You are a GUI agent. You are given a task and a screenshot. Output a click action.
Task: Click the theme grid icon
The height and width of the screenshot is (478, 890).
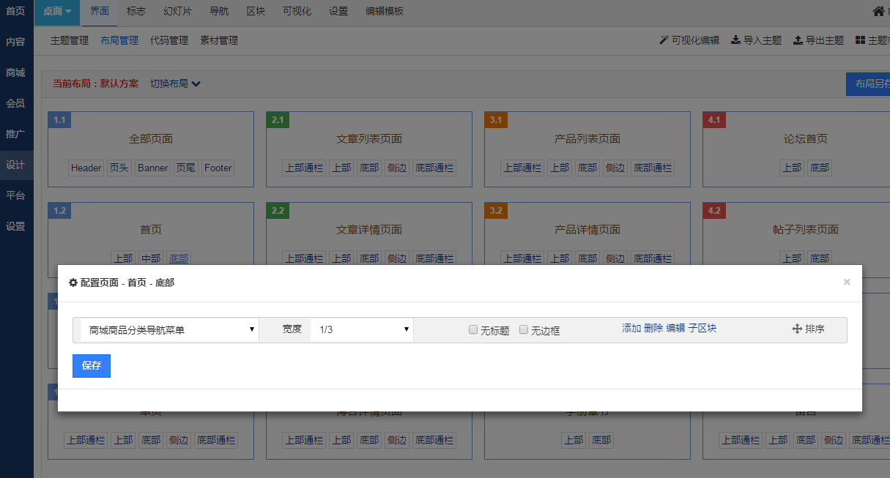860,40
